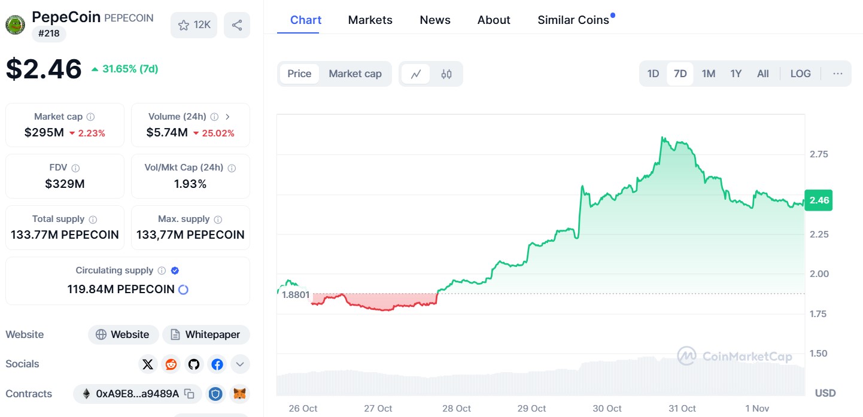Click the share icon button
The image size is (863, 417).
coord(237,25)
